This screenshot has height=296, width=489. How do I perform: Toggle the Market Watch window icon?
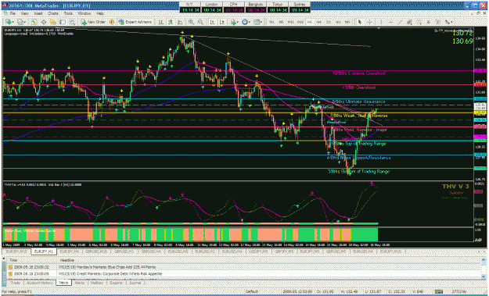pos(34,22)
